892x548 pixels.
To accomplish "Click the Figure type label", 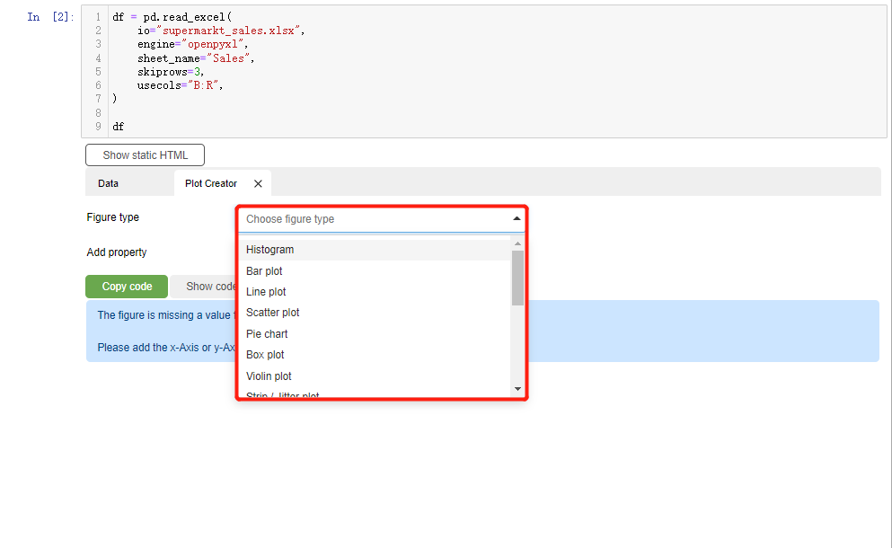I will pos(112,217).
